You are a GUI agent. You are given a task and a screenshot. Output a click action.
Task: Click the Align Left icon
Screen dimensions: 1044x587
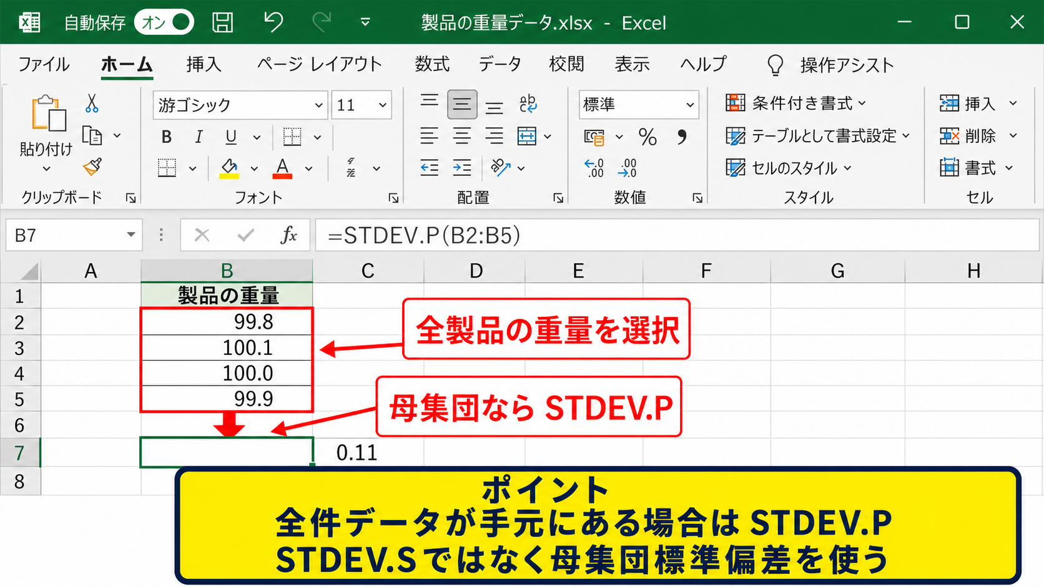(430, 136)
